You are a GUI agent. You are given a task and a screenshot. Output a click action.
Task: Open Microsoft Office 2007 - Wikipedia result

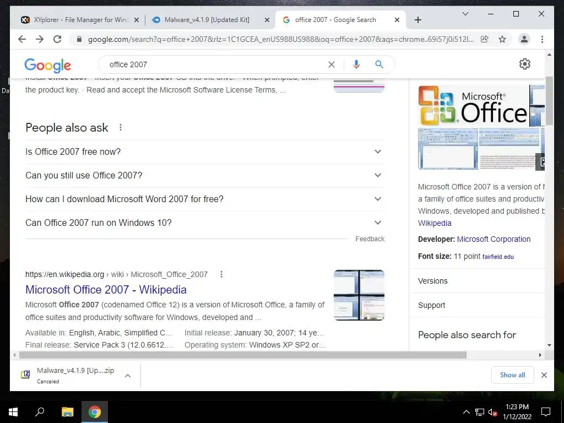106,290
